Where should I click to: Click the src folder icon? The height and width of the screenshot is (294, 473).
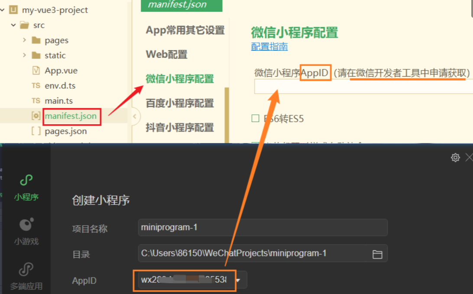(x=24, y=25)
